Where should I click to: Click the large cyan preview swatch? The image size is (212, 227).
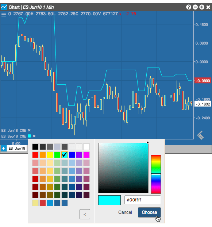[109, 200]
